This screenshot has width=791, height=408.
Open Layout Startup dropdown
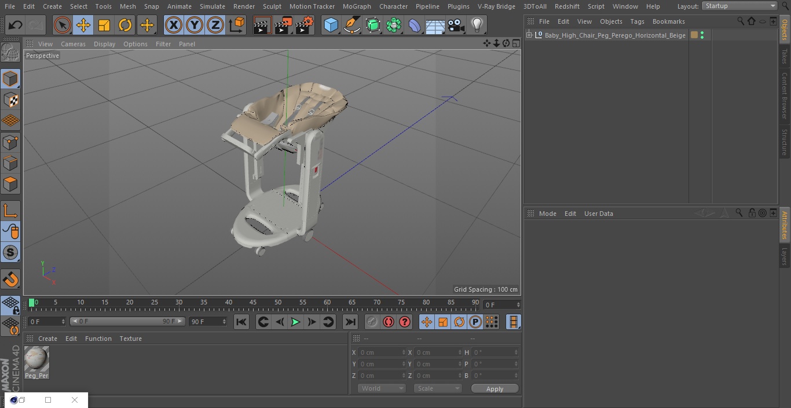pyautogui.click(x=739, y=6)
